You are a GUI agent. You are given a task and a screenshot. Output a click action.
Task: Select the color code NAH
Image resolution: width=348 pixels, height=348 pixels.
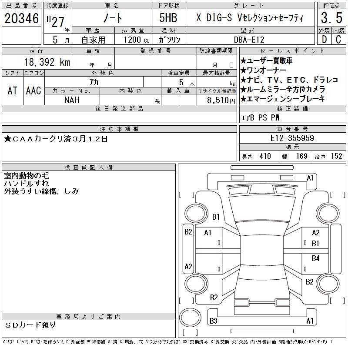(x=72, y=100)
